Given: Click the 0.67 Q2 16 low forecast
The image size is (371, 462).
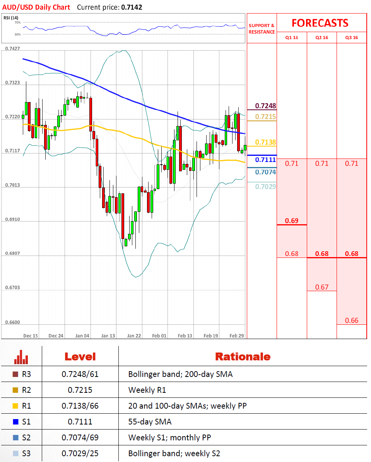Looking at the screenshot, I should (x=322, y=287).
